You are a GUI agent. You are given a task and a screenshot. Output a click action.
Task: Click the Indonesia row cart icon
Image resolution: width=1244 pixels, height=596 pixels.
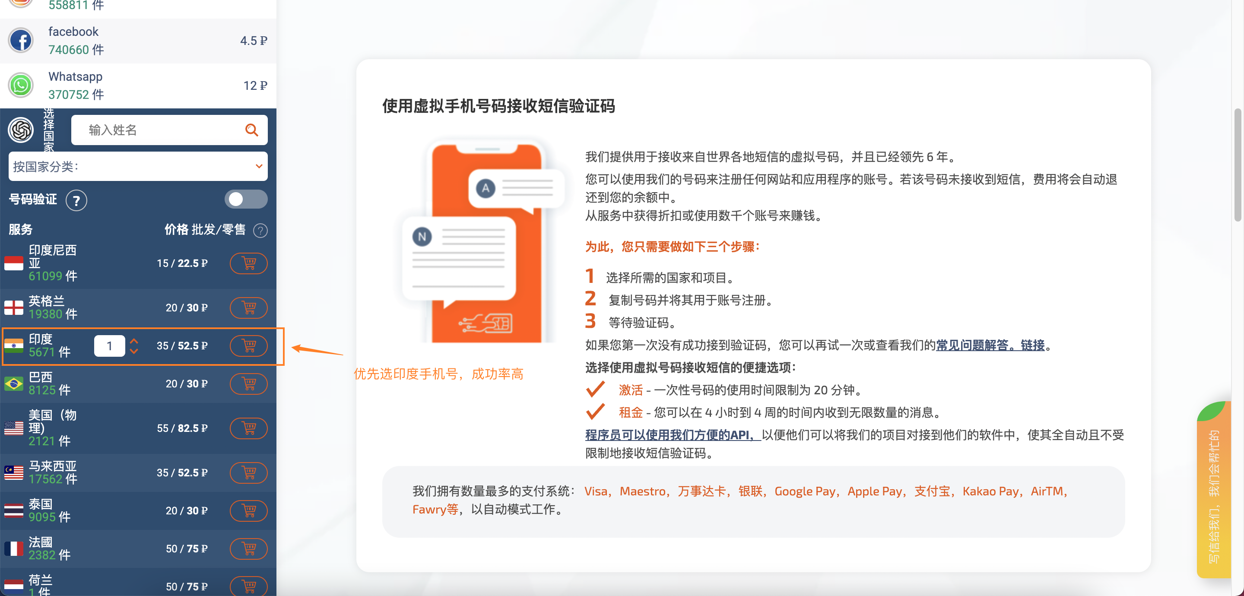(x=249, y=263)
